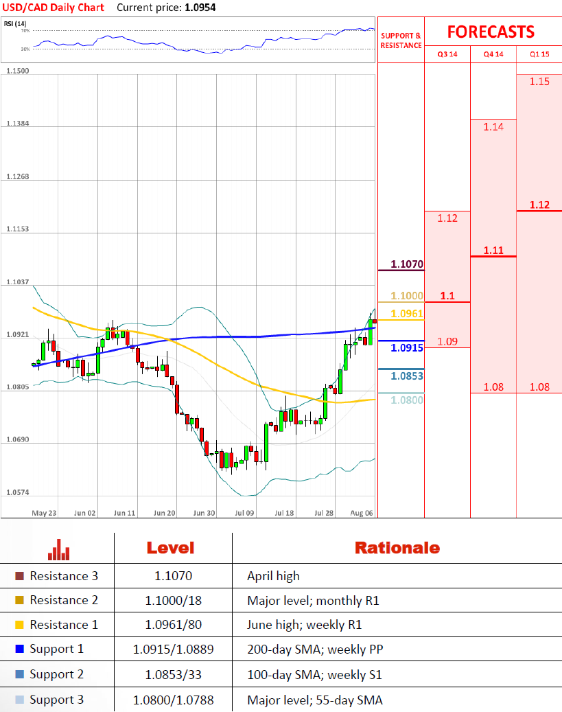This screenshot has height=712, width=562.
Task: Click the steel-blue Support 2 color square
Action: point(19,674)
